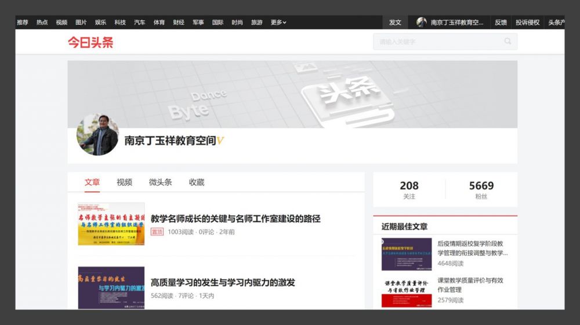The width and height of the screenshot is (580, 325).
Task: Click the 发文 button in top bar
Action: click(x=395, y=23)
